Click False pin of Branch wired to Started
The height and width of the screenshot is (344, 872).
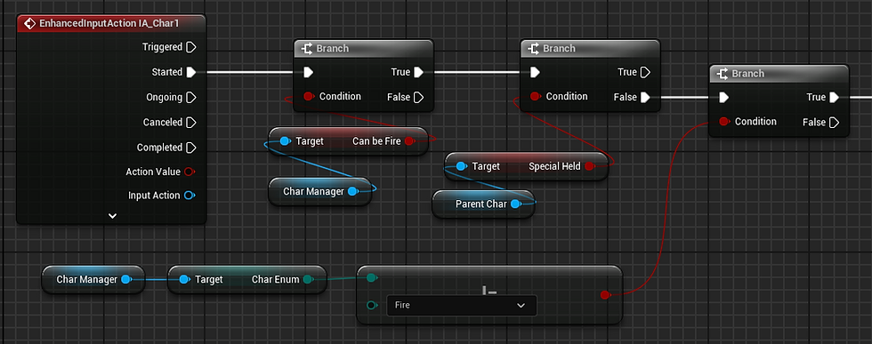point(419,97)
